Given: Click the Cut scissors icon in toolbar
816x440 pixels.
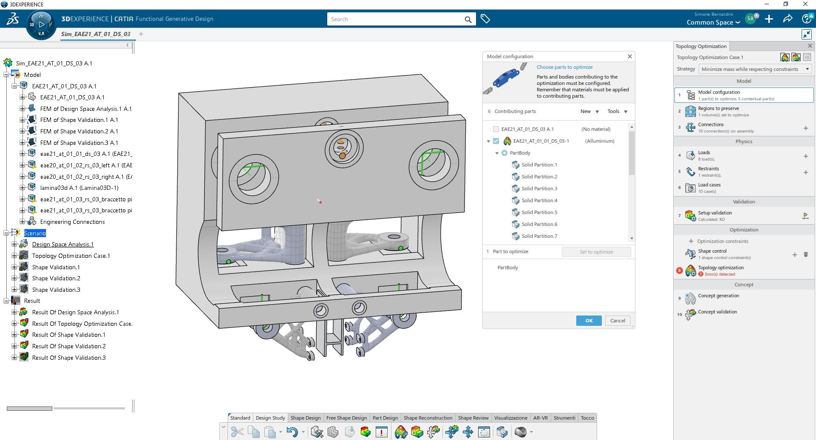Looking at the screenshot, I should [x=237, y=432].
